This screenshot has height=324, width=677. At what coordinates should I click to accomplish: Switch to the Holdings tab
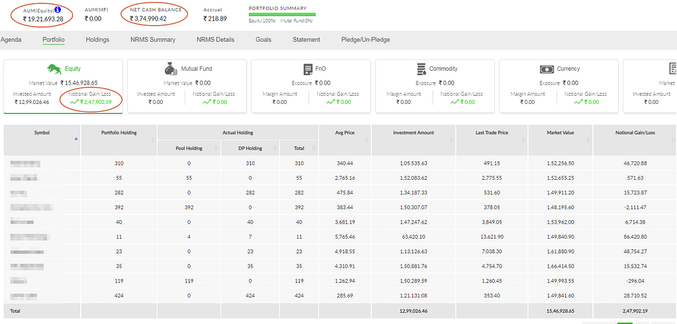(97, 40)
